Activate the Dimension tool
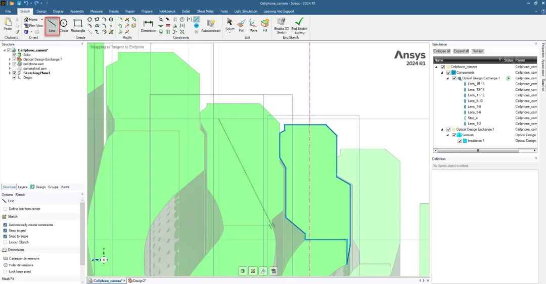This screenshot has width=546, height=284. [148, 25]
